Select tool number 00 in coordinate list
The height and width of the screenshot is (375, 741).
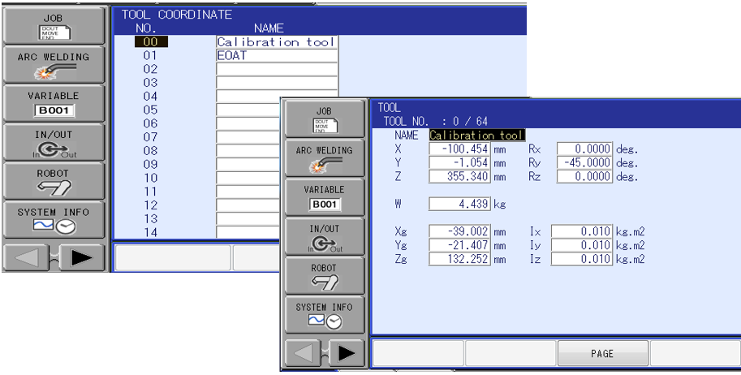[x=150, y=42]
